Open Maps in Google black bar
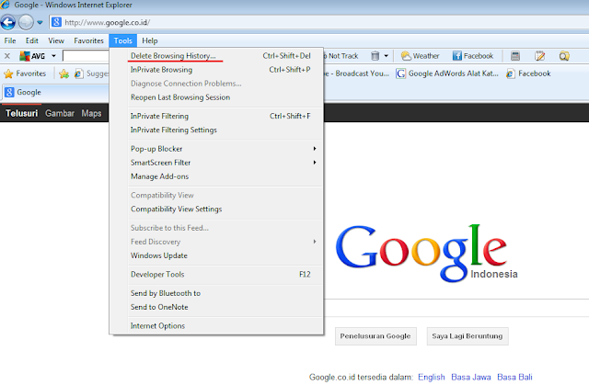Viewport: 589px width, 385px height. pyautogui.click(x=91, y=113)
